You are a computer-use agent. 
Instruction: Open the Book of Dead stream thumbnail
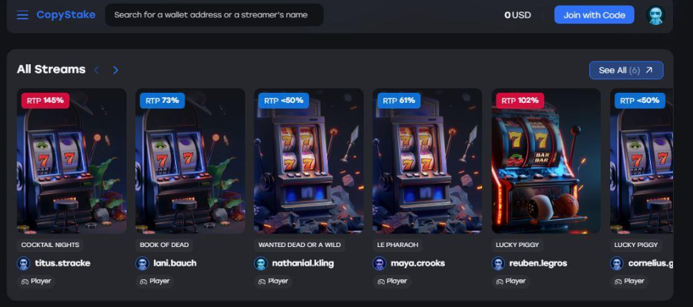tap(190, 161)
